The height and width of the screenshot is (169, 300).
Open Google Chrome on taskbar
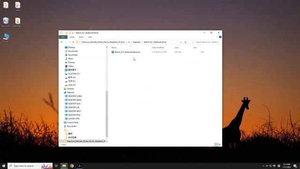click(72, 166)
